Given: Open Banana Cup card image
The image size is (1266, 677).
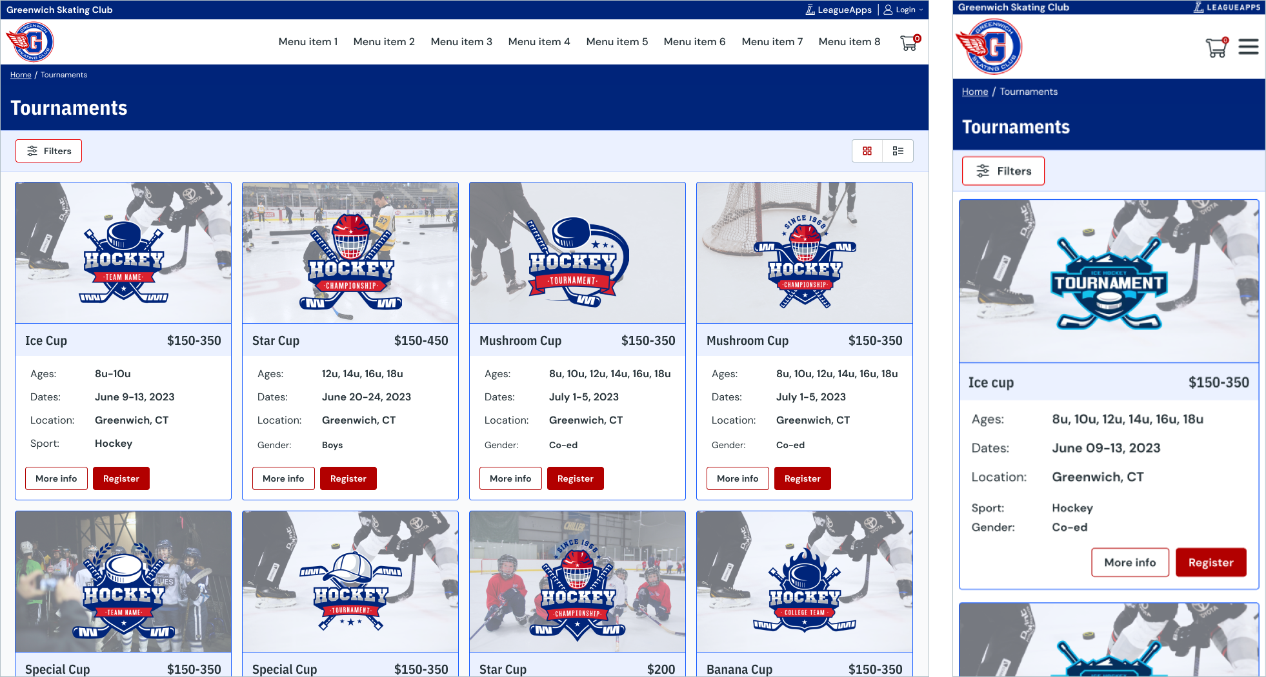Looking at the screenshot, I should coord(805,582).
